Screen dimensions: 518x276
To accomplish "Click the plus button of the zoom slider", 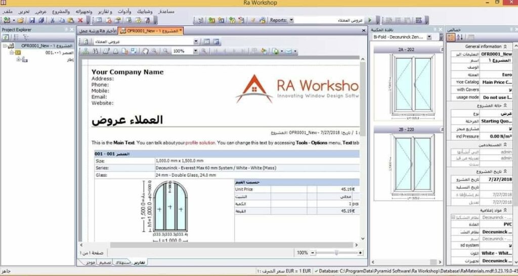I will (x=360, y=253).
